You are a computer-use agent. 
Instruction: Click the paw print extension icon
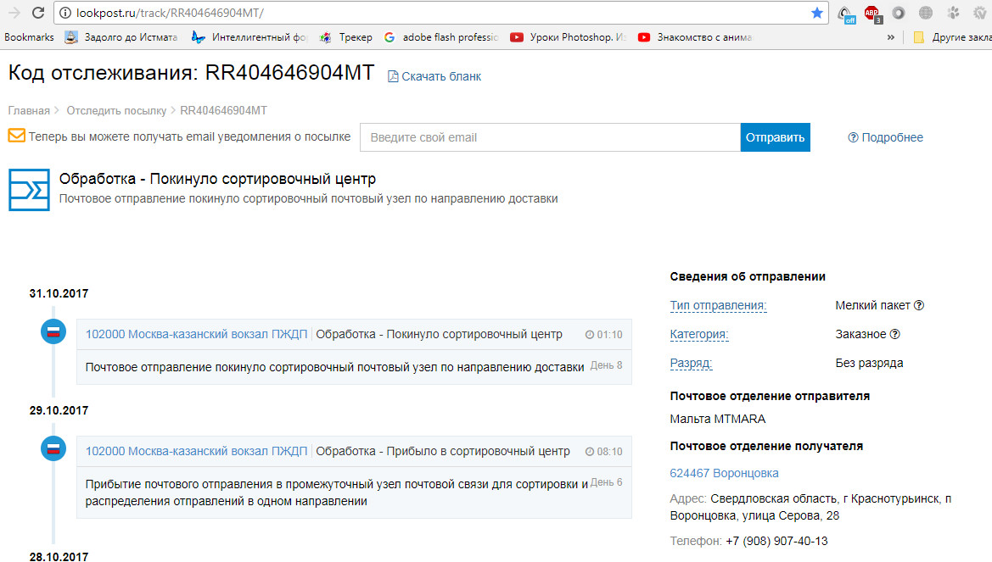point(953,13)
